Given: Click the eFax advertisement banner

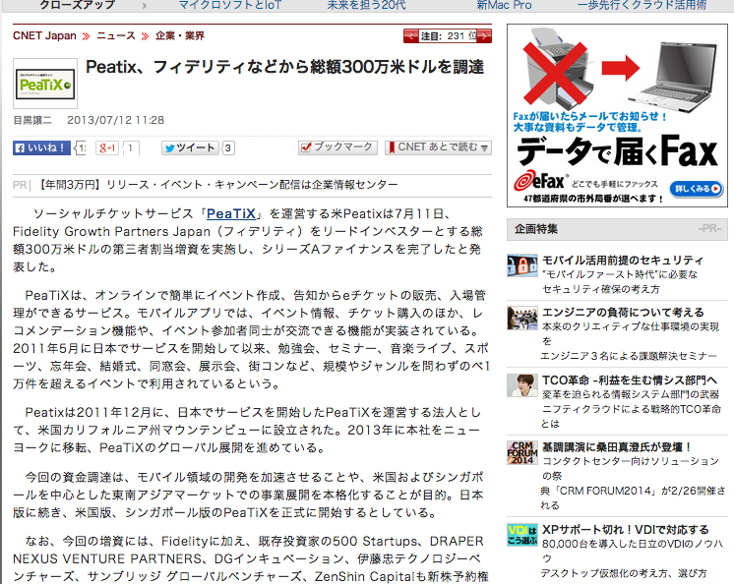Looking at the screenshot, I should [x=617, y=115].
